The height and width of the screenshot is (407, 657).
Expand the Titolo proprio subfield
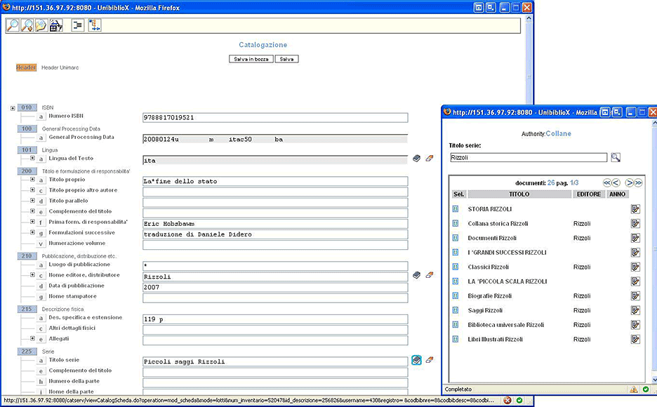coord(32,179)
